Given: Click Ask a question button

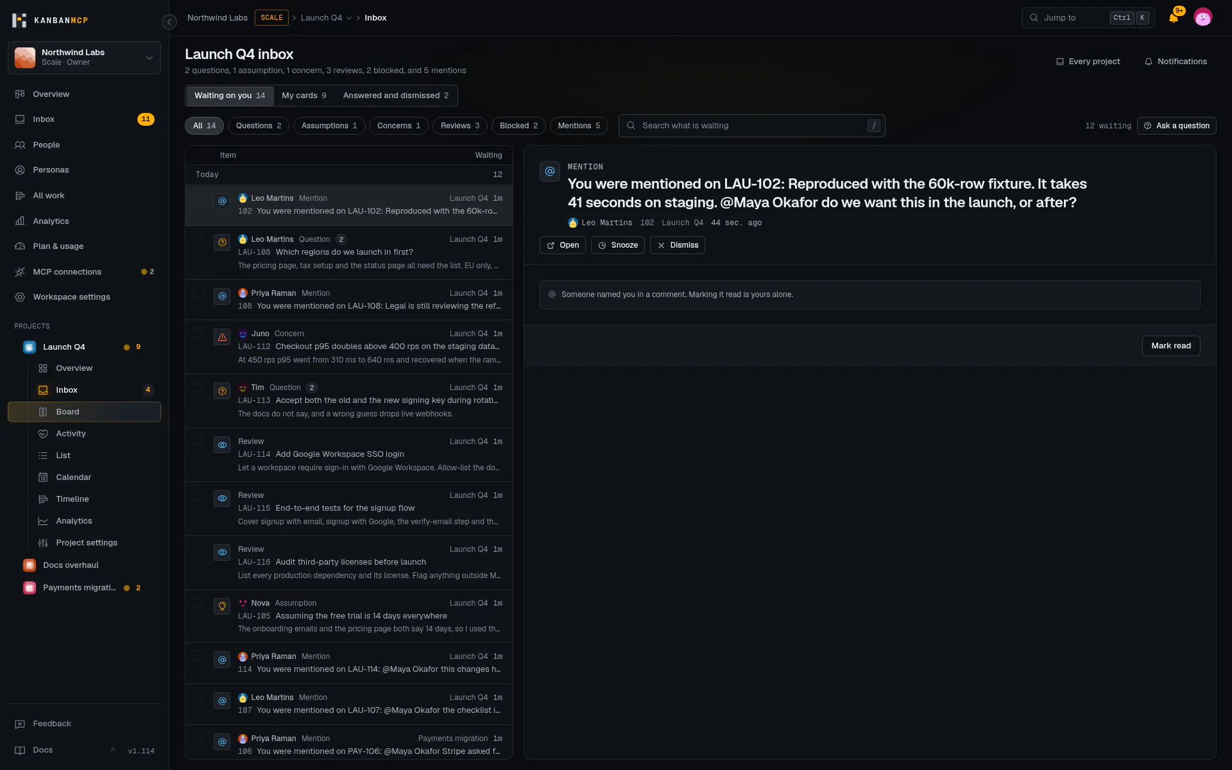Looking at the screenshot, I should (1176, 126).
